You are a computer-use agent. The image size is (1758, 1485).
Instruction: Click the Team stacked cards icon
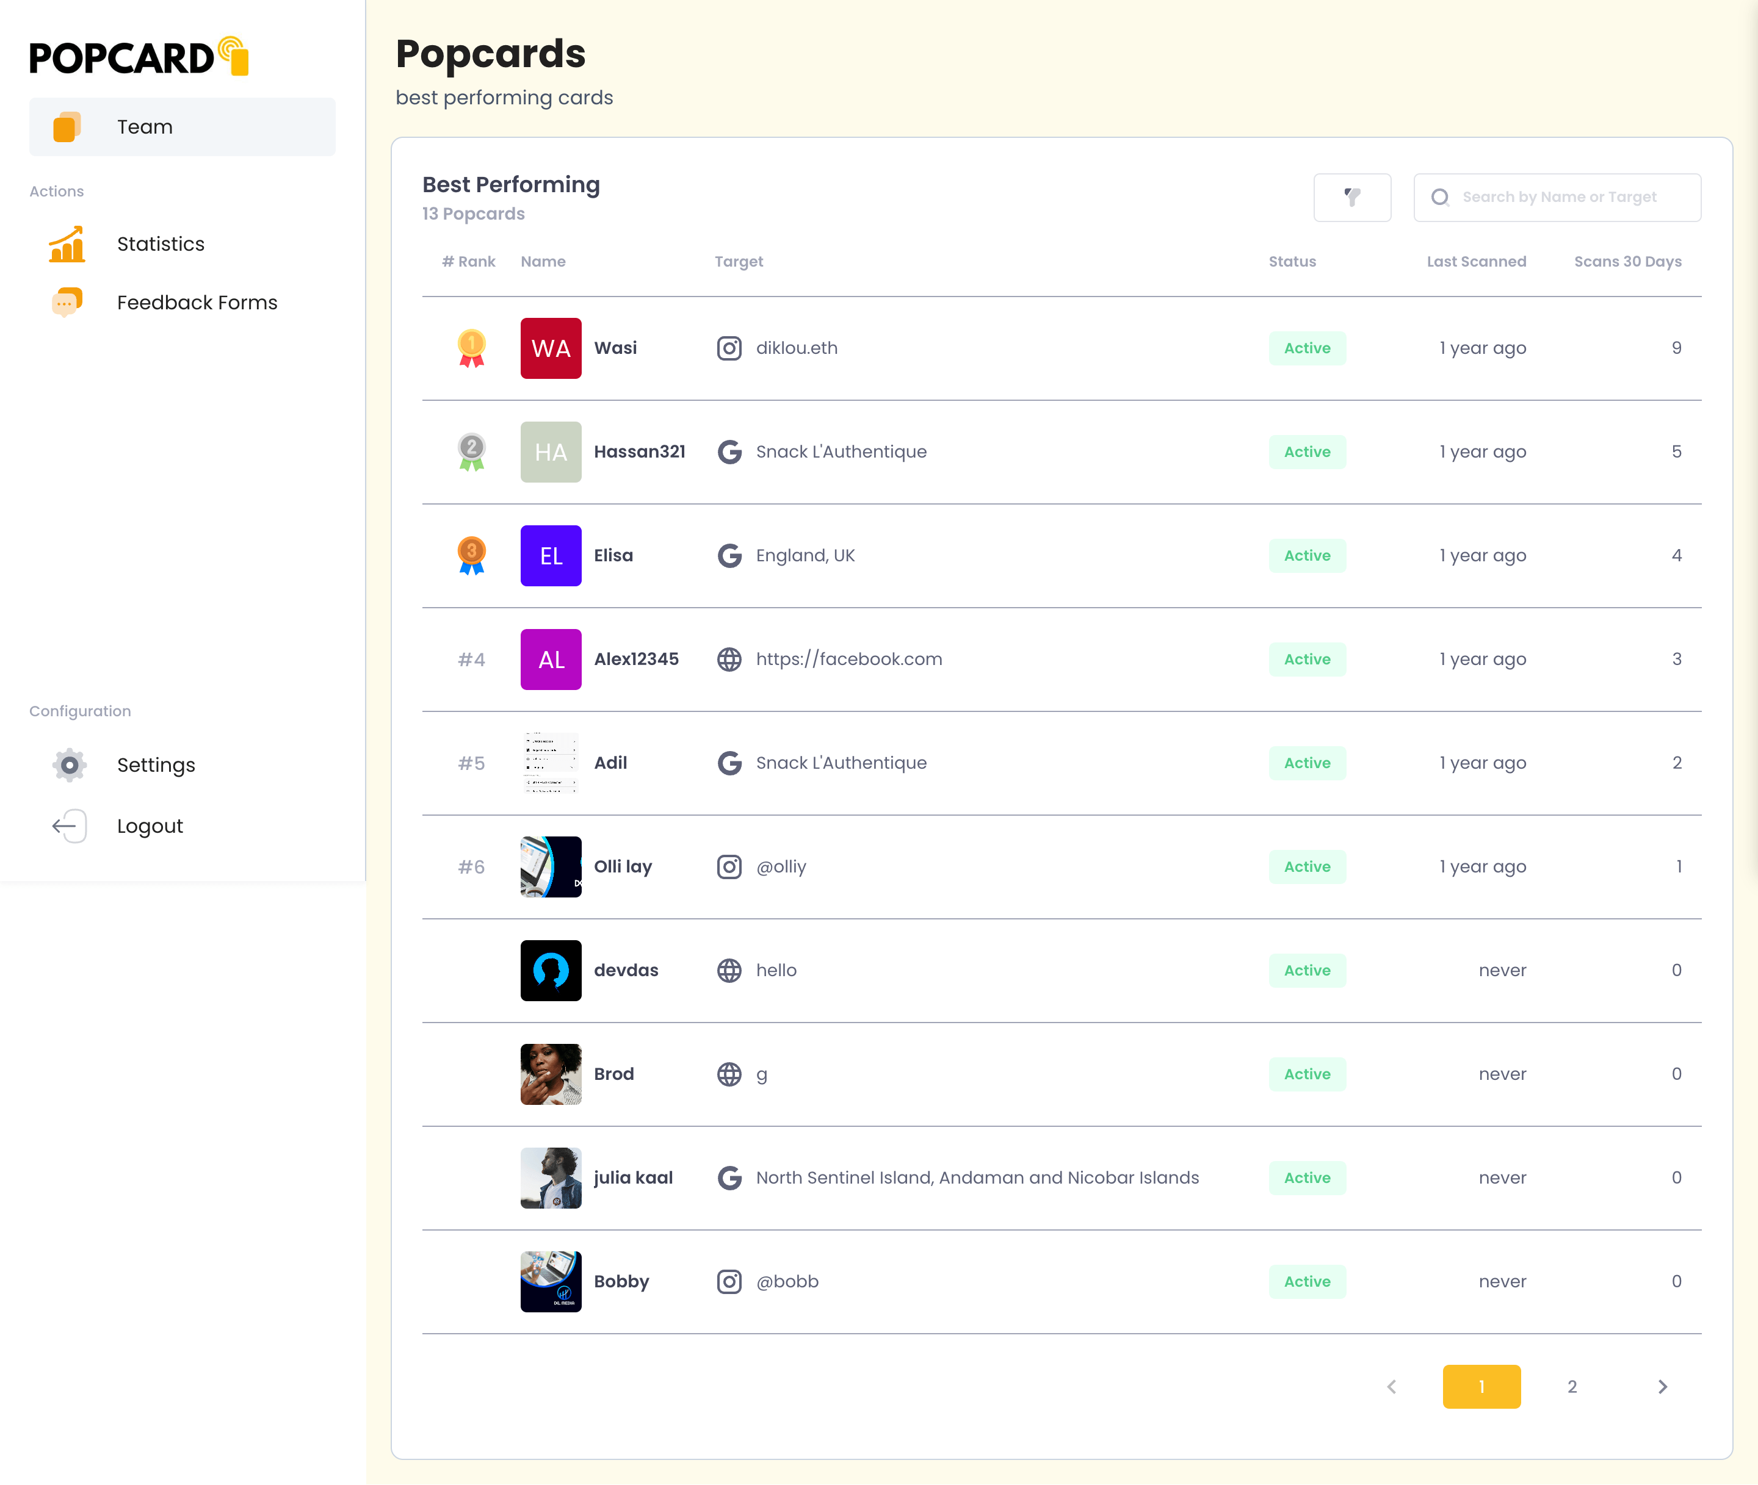point(67,127)
